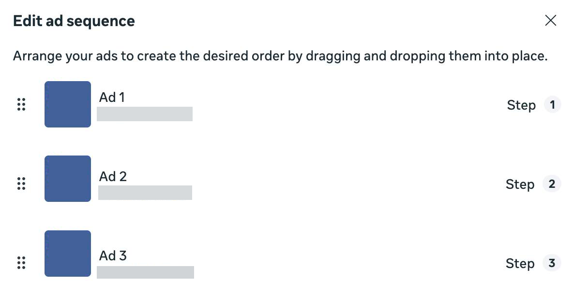Click the Ad 1 name label
573x297 pixels.
coord(112,98)
